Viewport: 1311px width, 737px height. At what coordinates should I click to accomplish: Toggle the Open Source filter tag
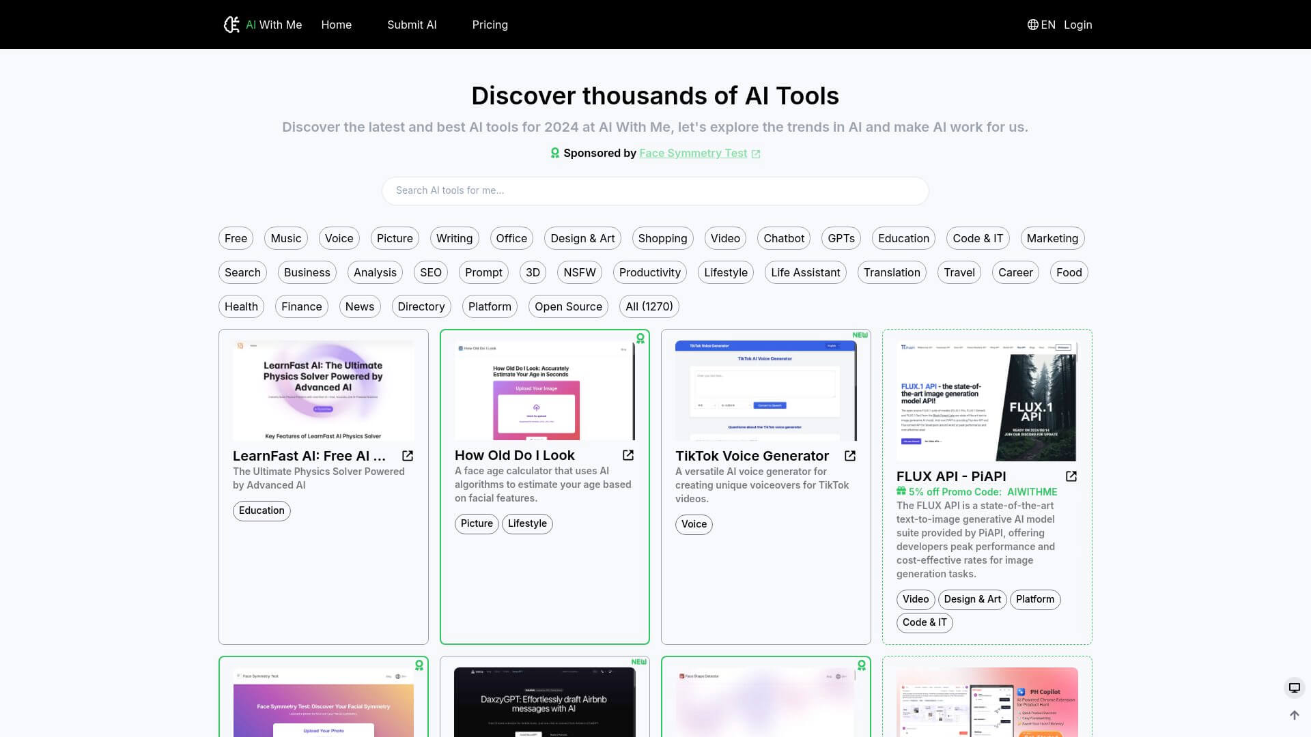click(x=568, y=306)
